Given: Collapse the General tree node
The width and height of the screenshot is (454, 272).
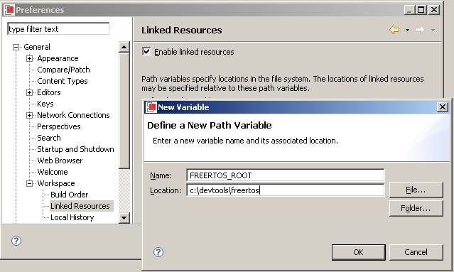Looking at the screenshot, I should pos(16,47).
